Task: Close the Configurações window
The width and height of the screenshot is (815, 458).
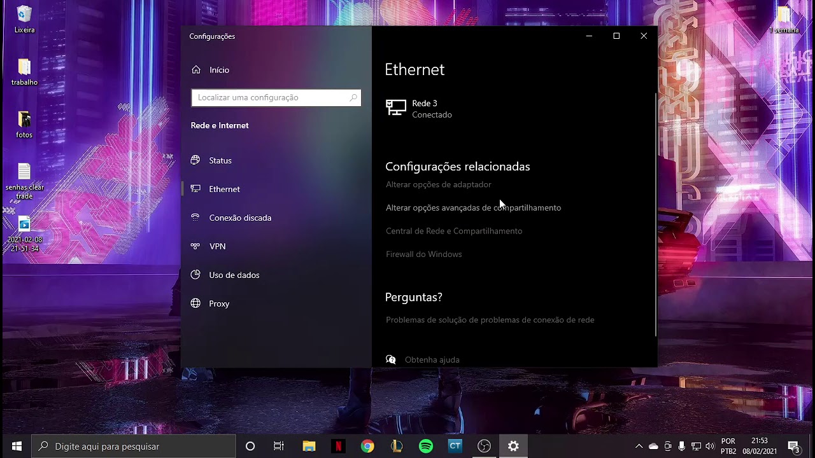Action: click(x=644, y=36)
